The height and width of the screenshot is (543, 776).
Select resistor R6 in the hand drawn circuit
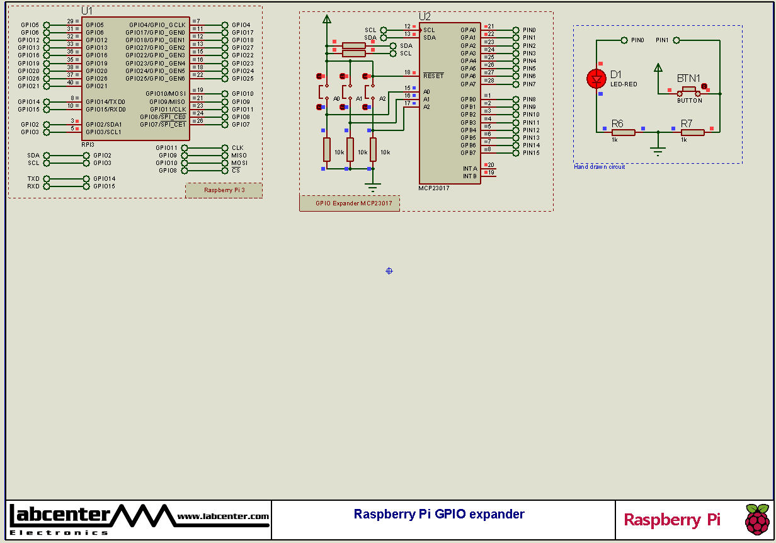click(624, 132)
